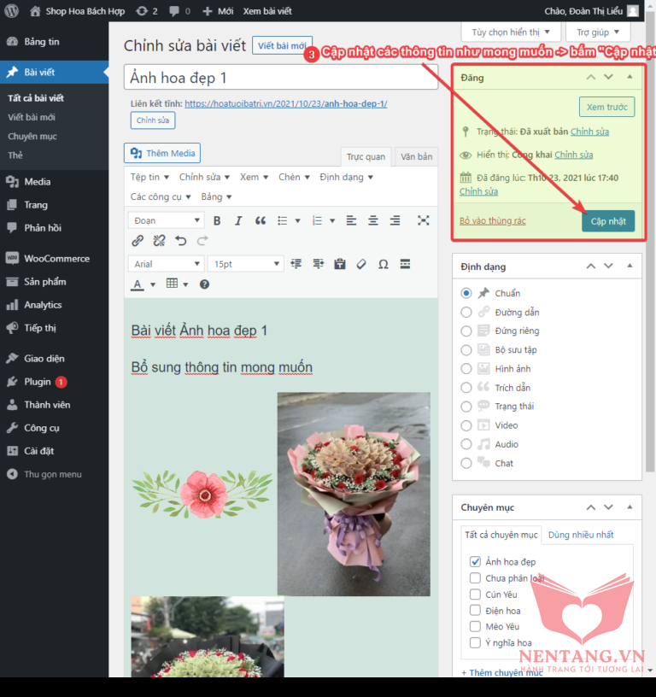Image resolution: width=656 pixels, height=697 pixels.
Task: Toggle bold formatting in editor toolbar
Action: pyautogui.click(x=217, y=220)
